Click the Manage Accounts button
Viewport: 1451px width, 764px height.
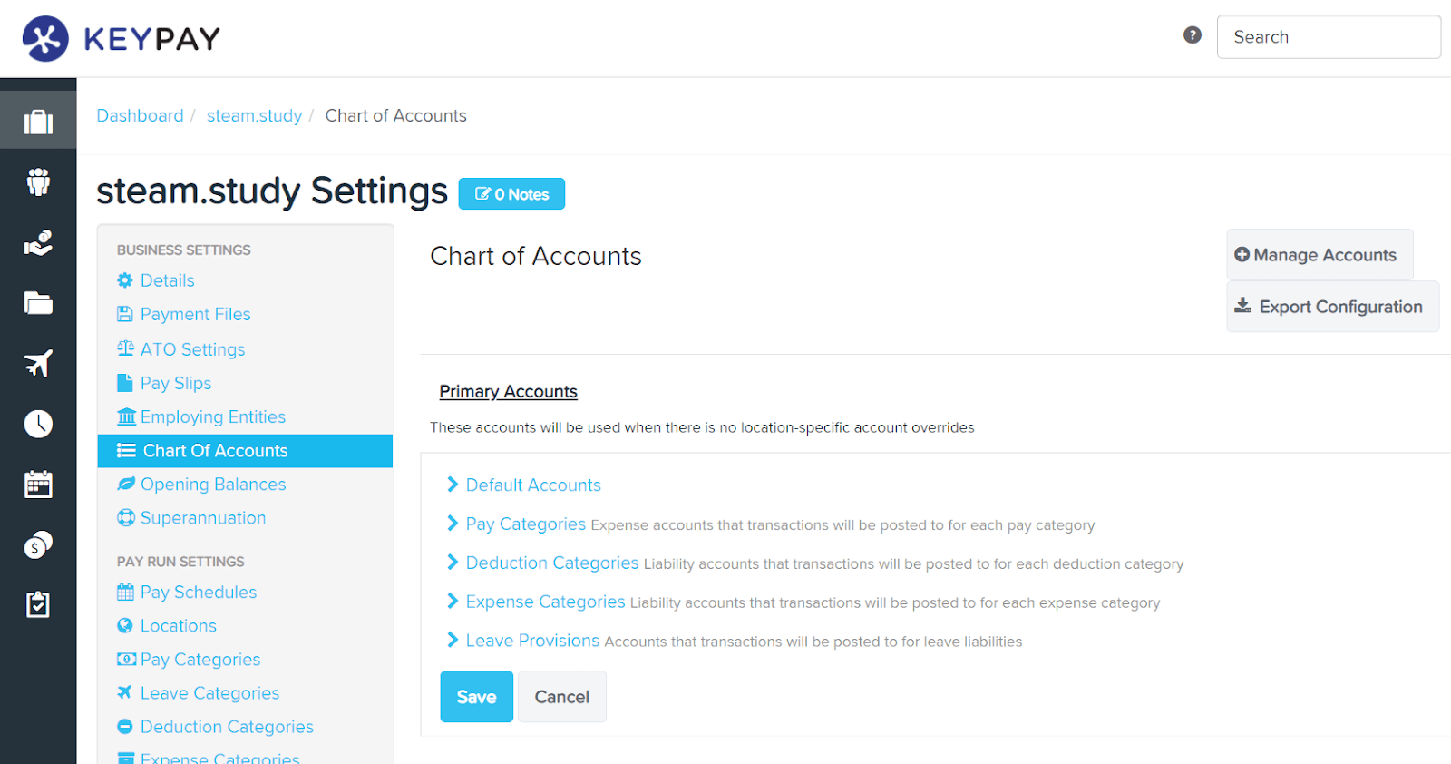1320,255
